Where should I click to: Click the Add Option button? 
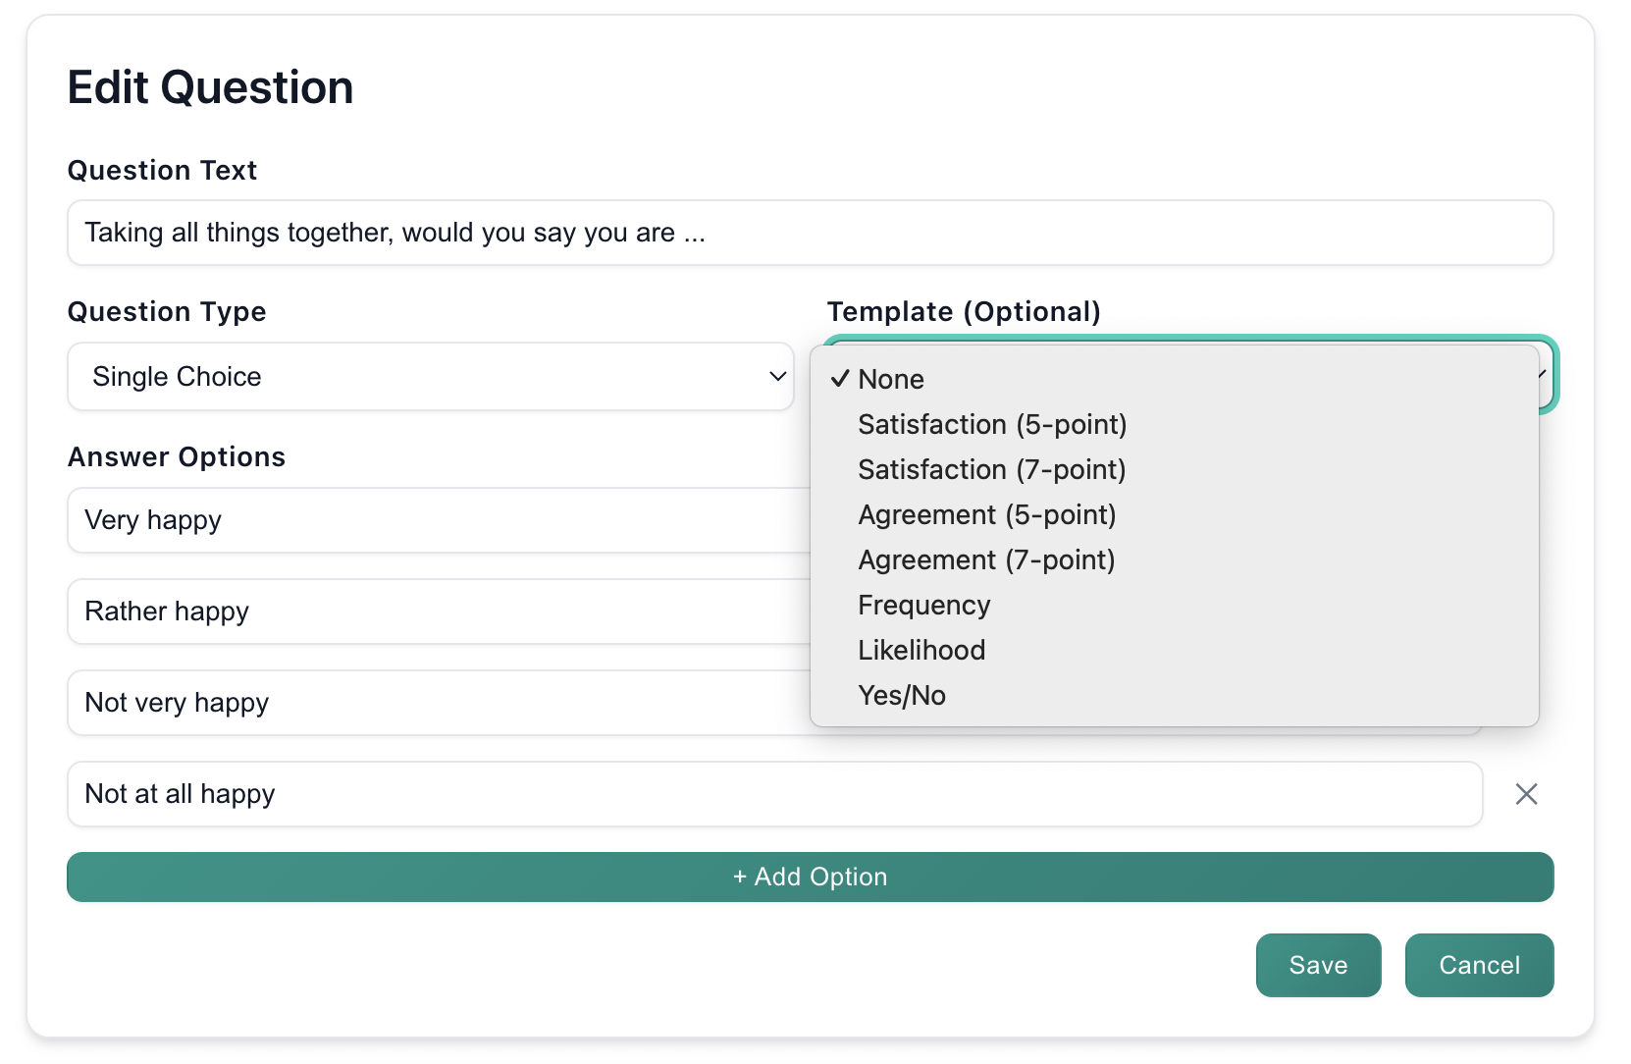(x=811, y=877)
